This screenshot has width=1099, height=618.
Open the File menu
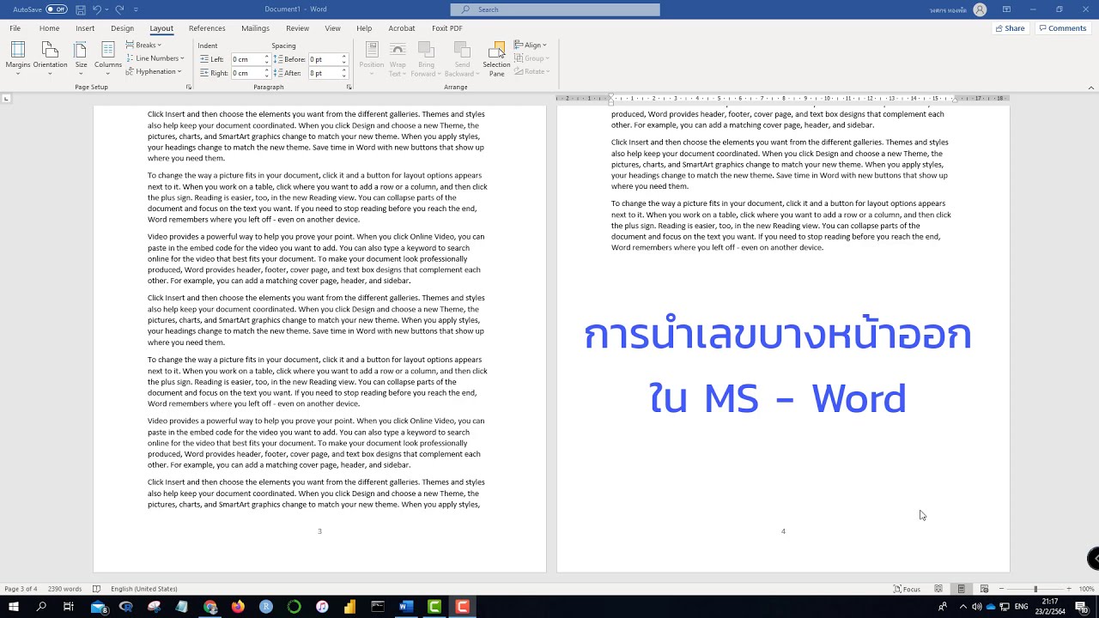15,28
